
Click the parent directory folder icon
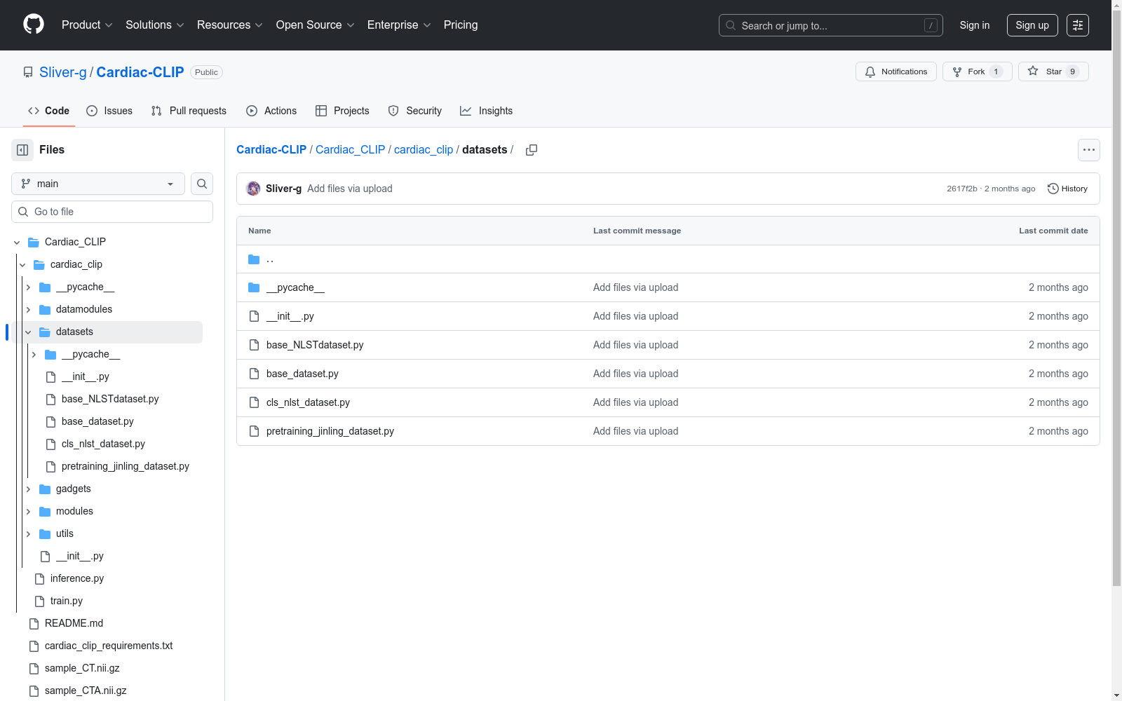coord(254,259)
